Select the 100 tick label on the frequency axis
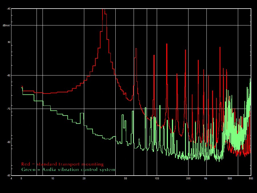The width and height of the screenshot is (257, 193). point(156,178)
